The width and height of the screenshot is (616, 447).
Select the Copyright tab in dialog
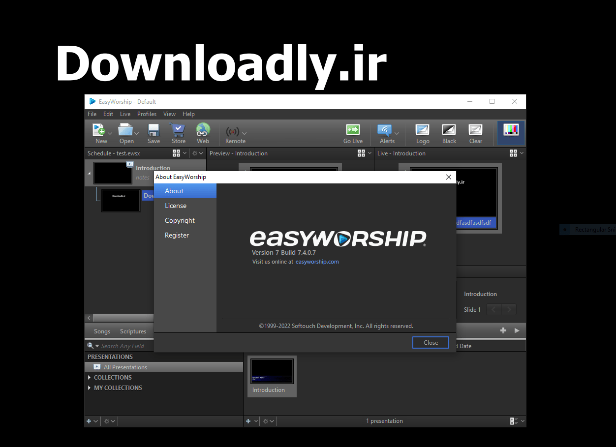pyautogui.click(x=185, y=220)
